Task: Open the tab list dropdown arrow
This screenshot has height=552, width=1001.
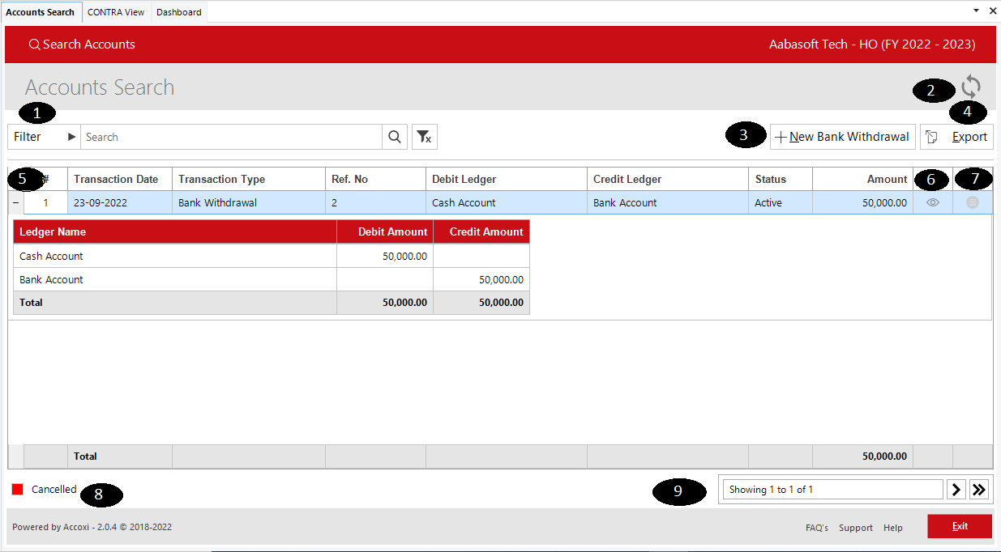Action: (976, 11)
